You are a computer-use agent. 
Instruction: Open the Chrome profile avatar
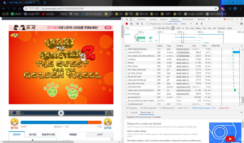click(x=235, y=9)
